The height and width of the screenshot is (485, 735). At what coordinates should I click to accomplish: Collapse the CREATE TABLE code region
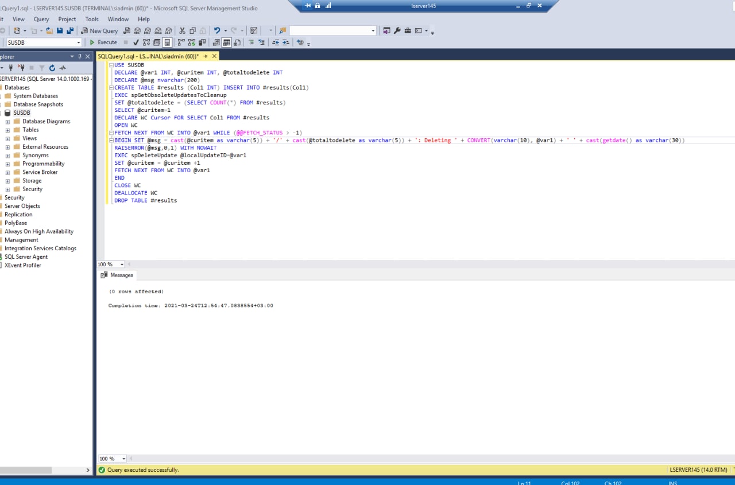coord(111,88)
